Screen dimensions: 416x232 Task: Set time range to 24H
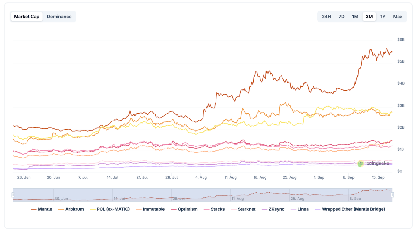[326, 17]
